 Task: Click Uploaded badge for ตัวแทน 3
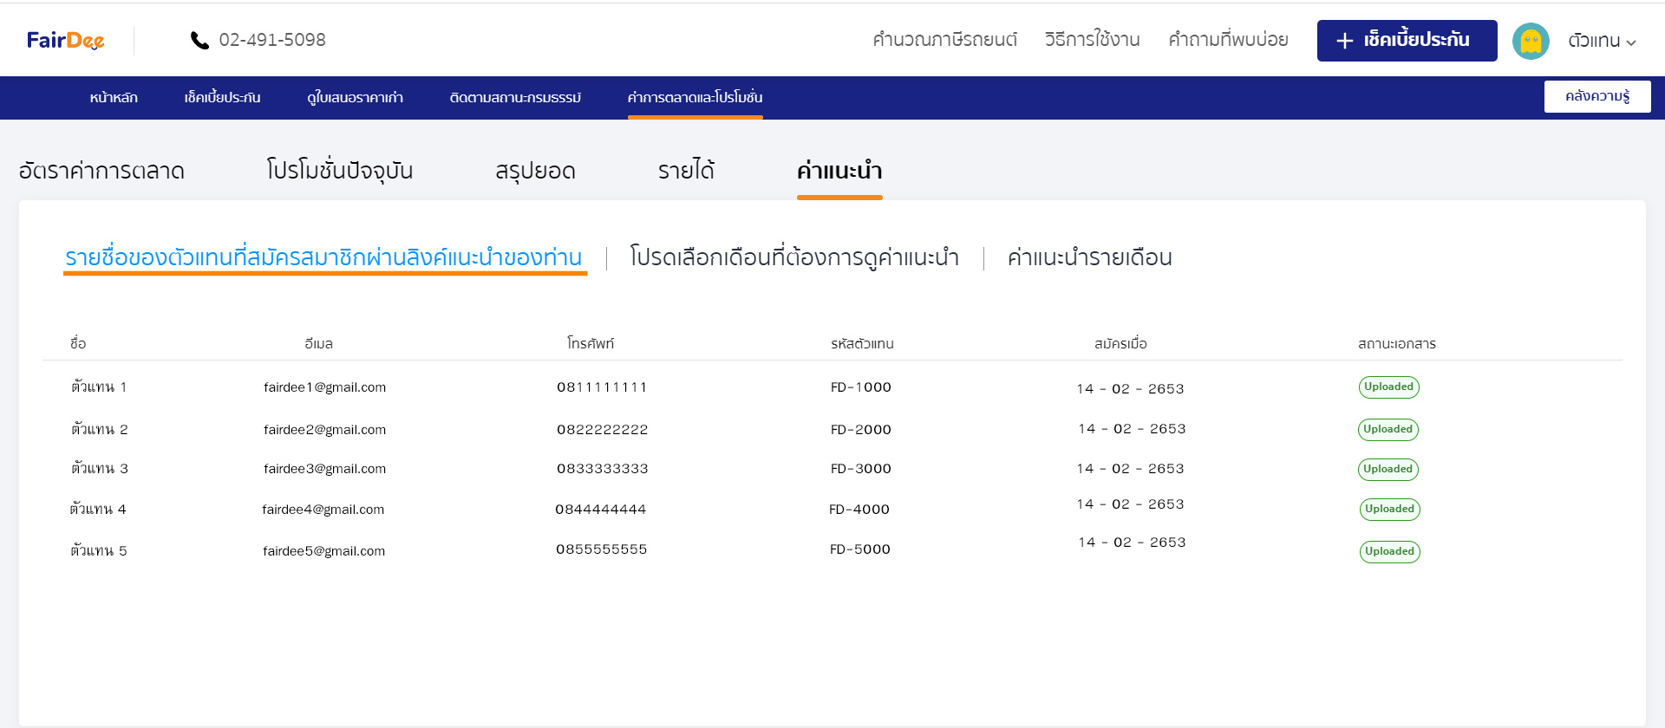point(1387,469)
